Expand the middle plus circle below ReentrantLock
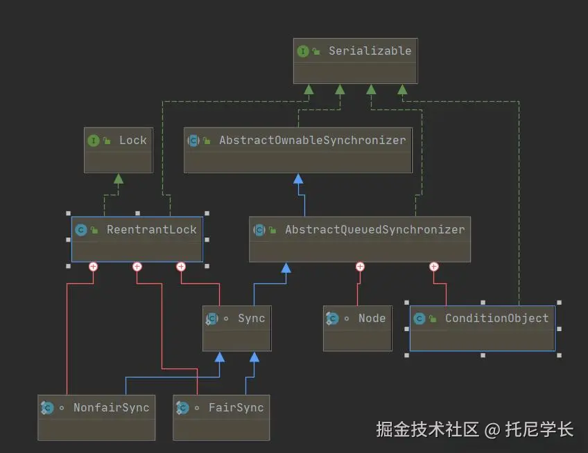 [137, 266]
